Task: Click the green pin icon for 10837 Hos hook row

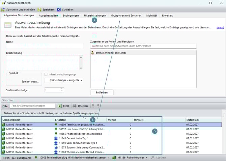Action: [x=56, y=129]
